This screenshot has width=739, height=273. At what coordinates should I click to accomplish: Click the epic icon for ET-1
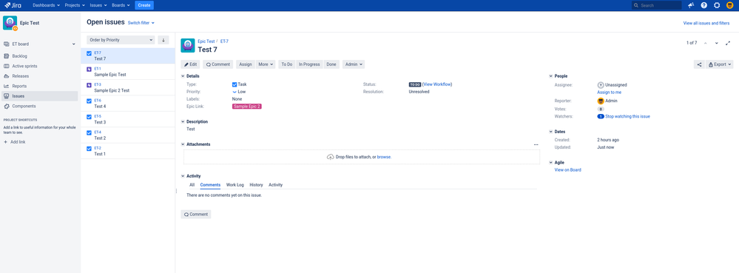89,69
